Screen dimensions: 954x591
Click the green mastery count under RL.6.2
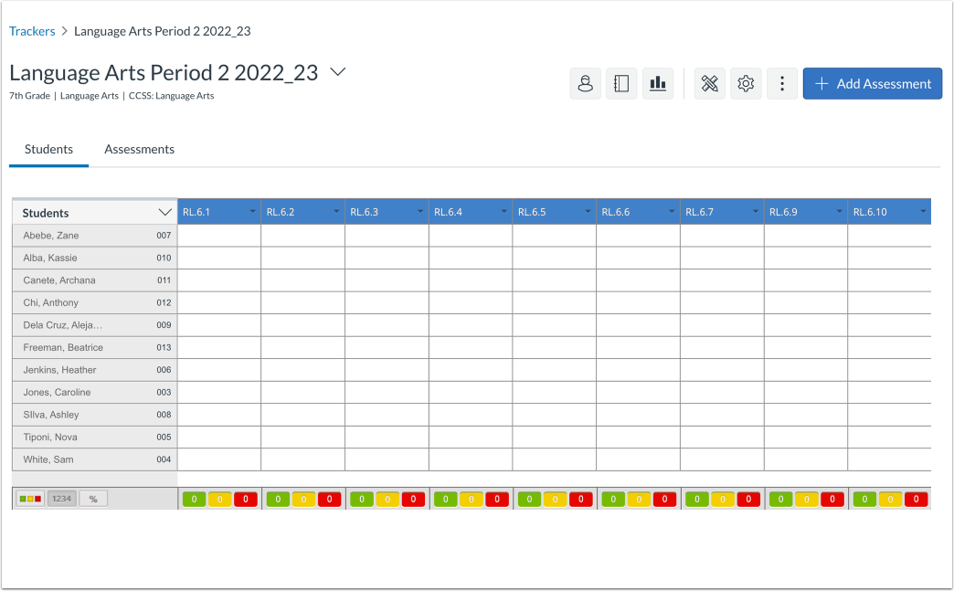[x=278, y=499]
